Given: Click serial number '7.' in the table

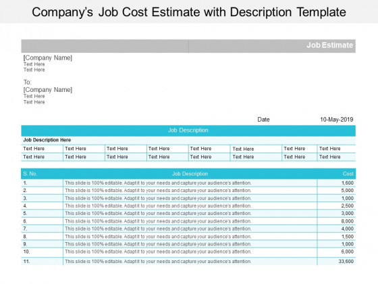Looking at the screenshot, I should coord(26,229).
